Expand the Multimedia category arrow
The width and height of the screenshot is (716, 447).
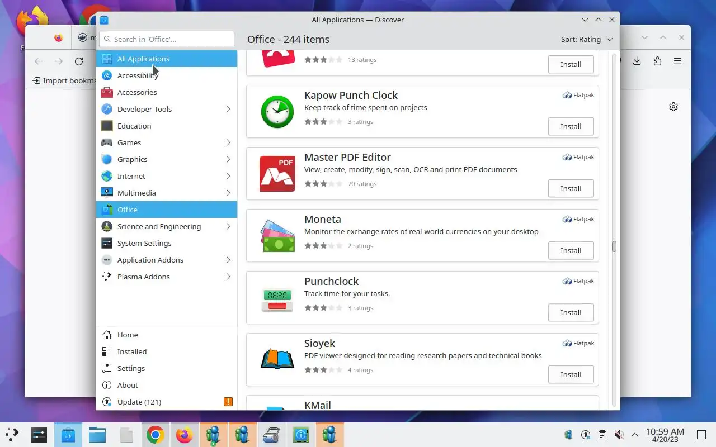[x=228, y=193]
